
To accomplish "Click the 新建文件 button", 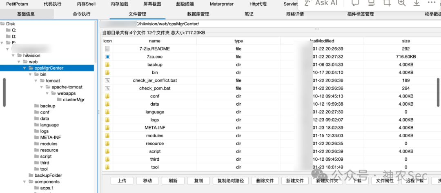I will coord(295,181).
